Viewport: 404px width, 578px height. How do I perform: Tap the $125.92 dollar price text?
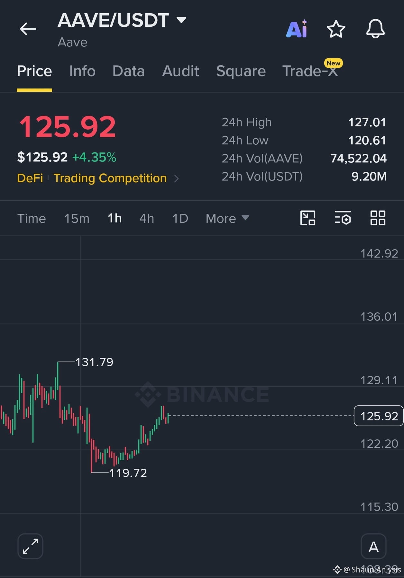click(x=42, y=157)
